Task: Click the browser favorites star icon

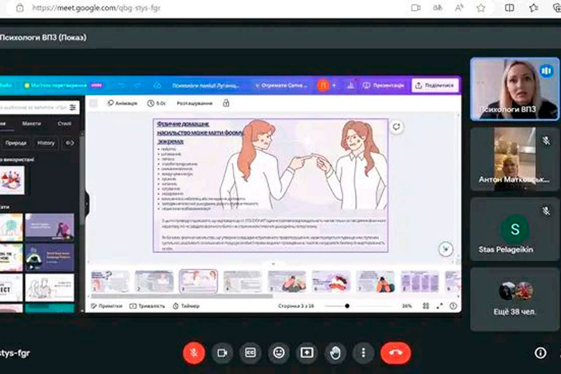Action: [481, 8]
